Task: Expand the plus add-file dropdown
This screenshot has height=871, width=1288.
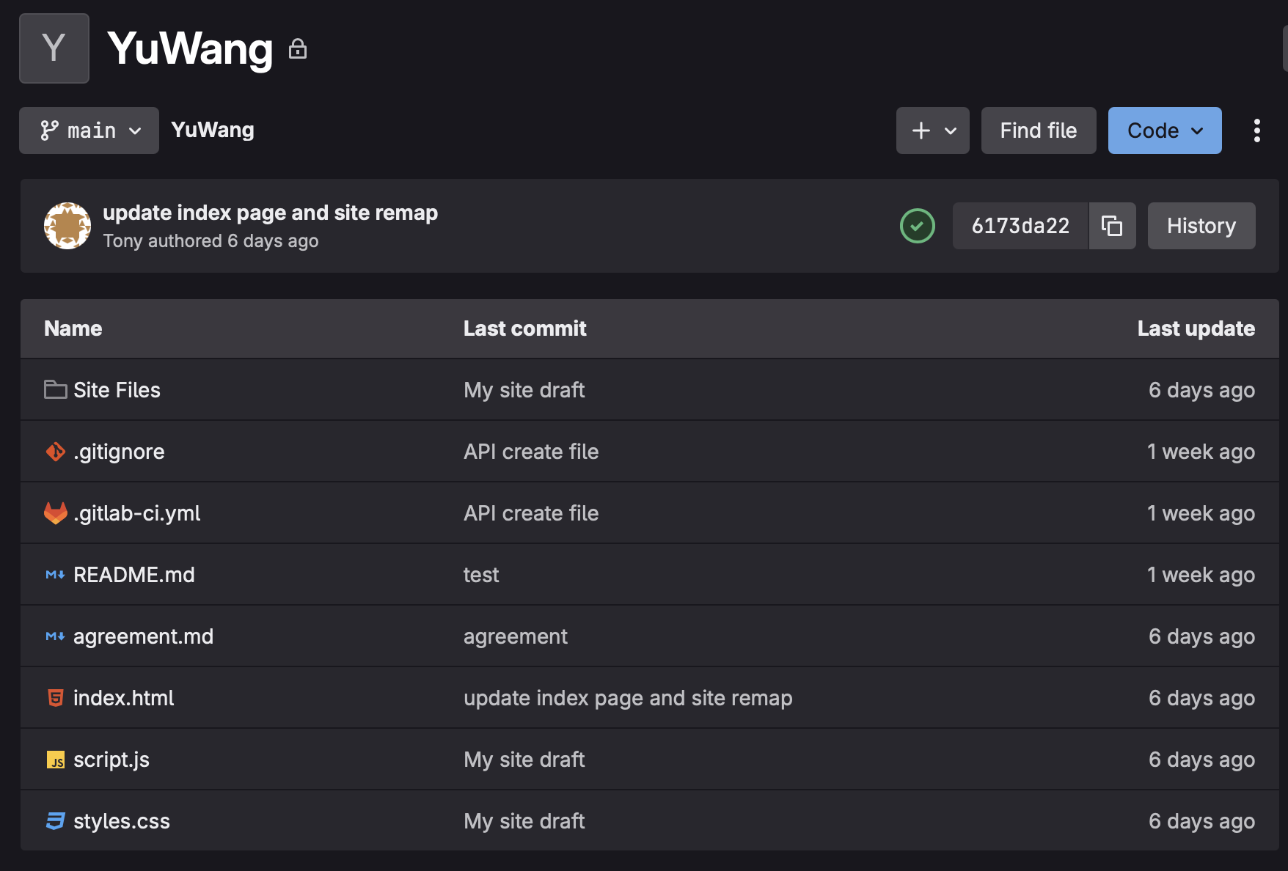Action: 932,131
